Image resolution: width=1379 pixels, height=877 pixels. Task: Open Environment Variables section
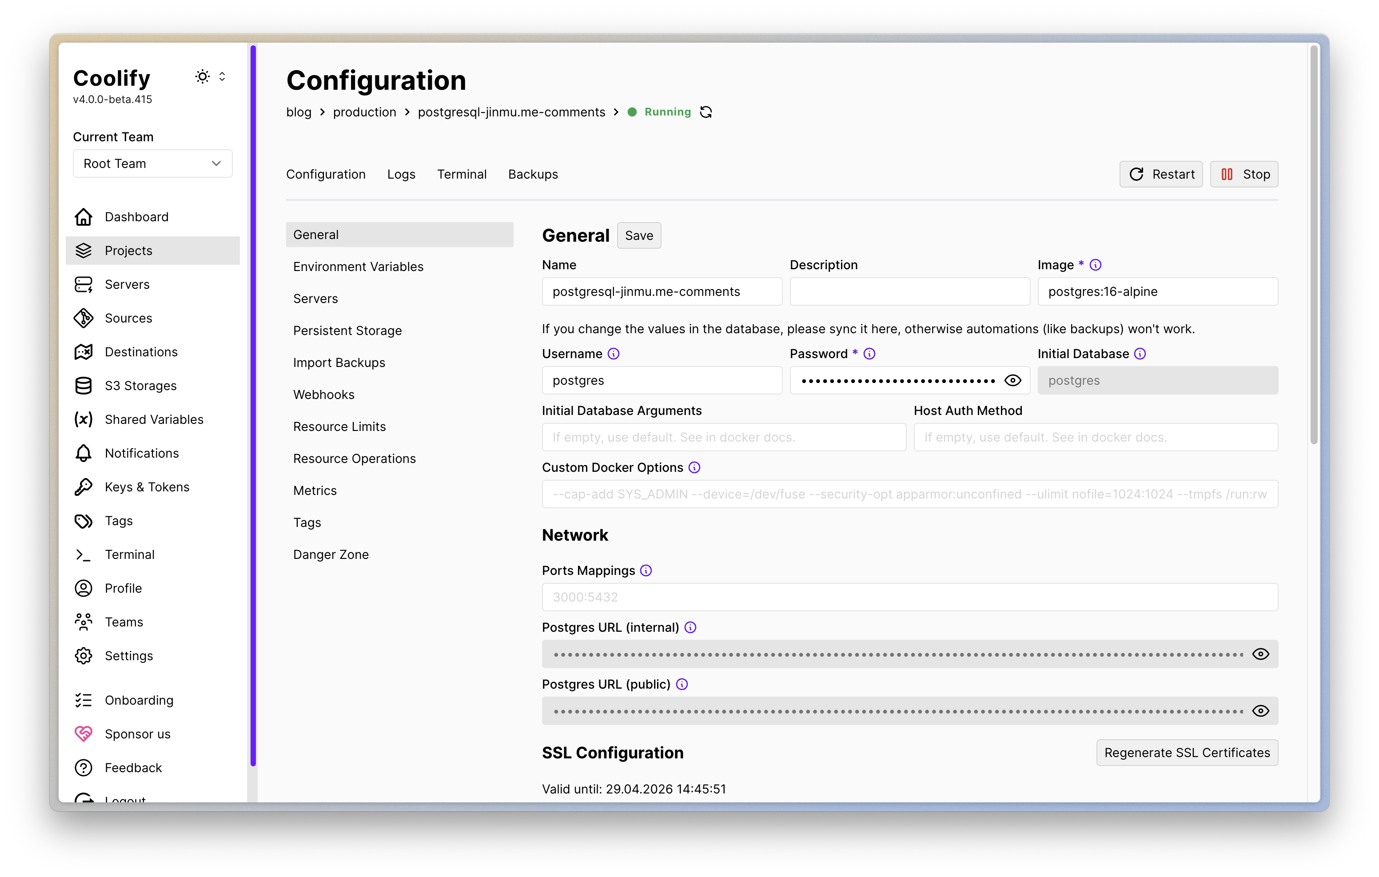358,267
